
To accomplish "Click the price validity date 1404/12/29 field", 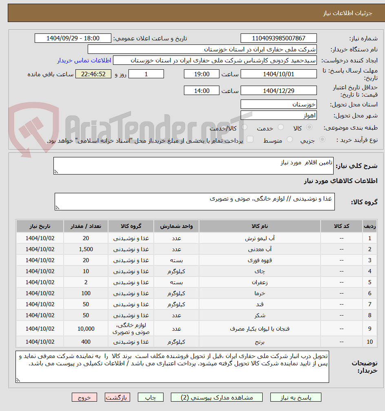I will (279, 91).
